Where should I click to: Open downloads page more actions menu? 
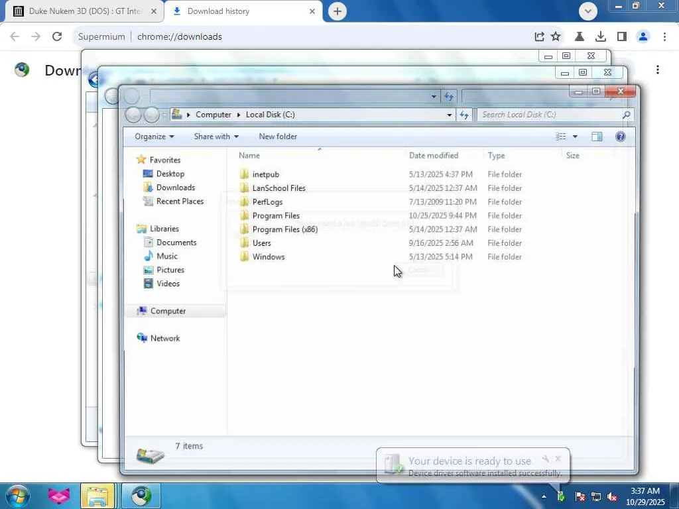pyautogui.click(x=657, y=70)
